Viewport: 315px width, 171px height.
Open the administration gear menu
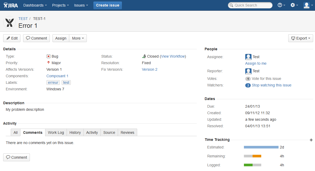coord(294,5)
